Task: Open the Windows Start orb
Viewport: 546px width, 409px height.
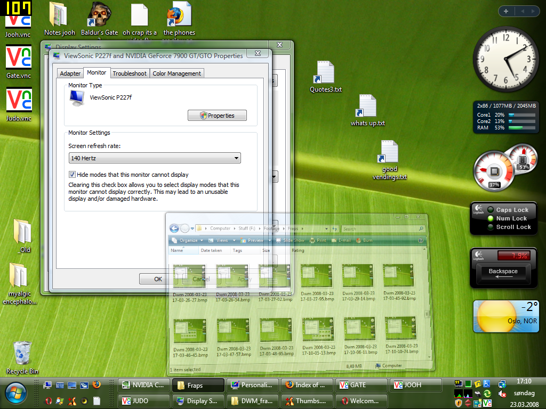Action: (15, 394)
